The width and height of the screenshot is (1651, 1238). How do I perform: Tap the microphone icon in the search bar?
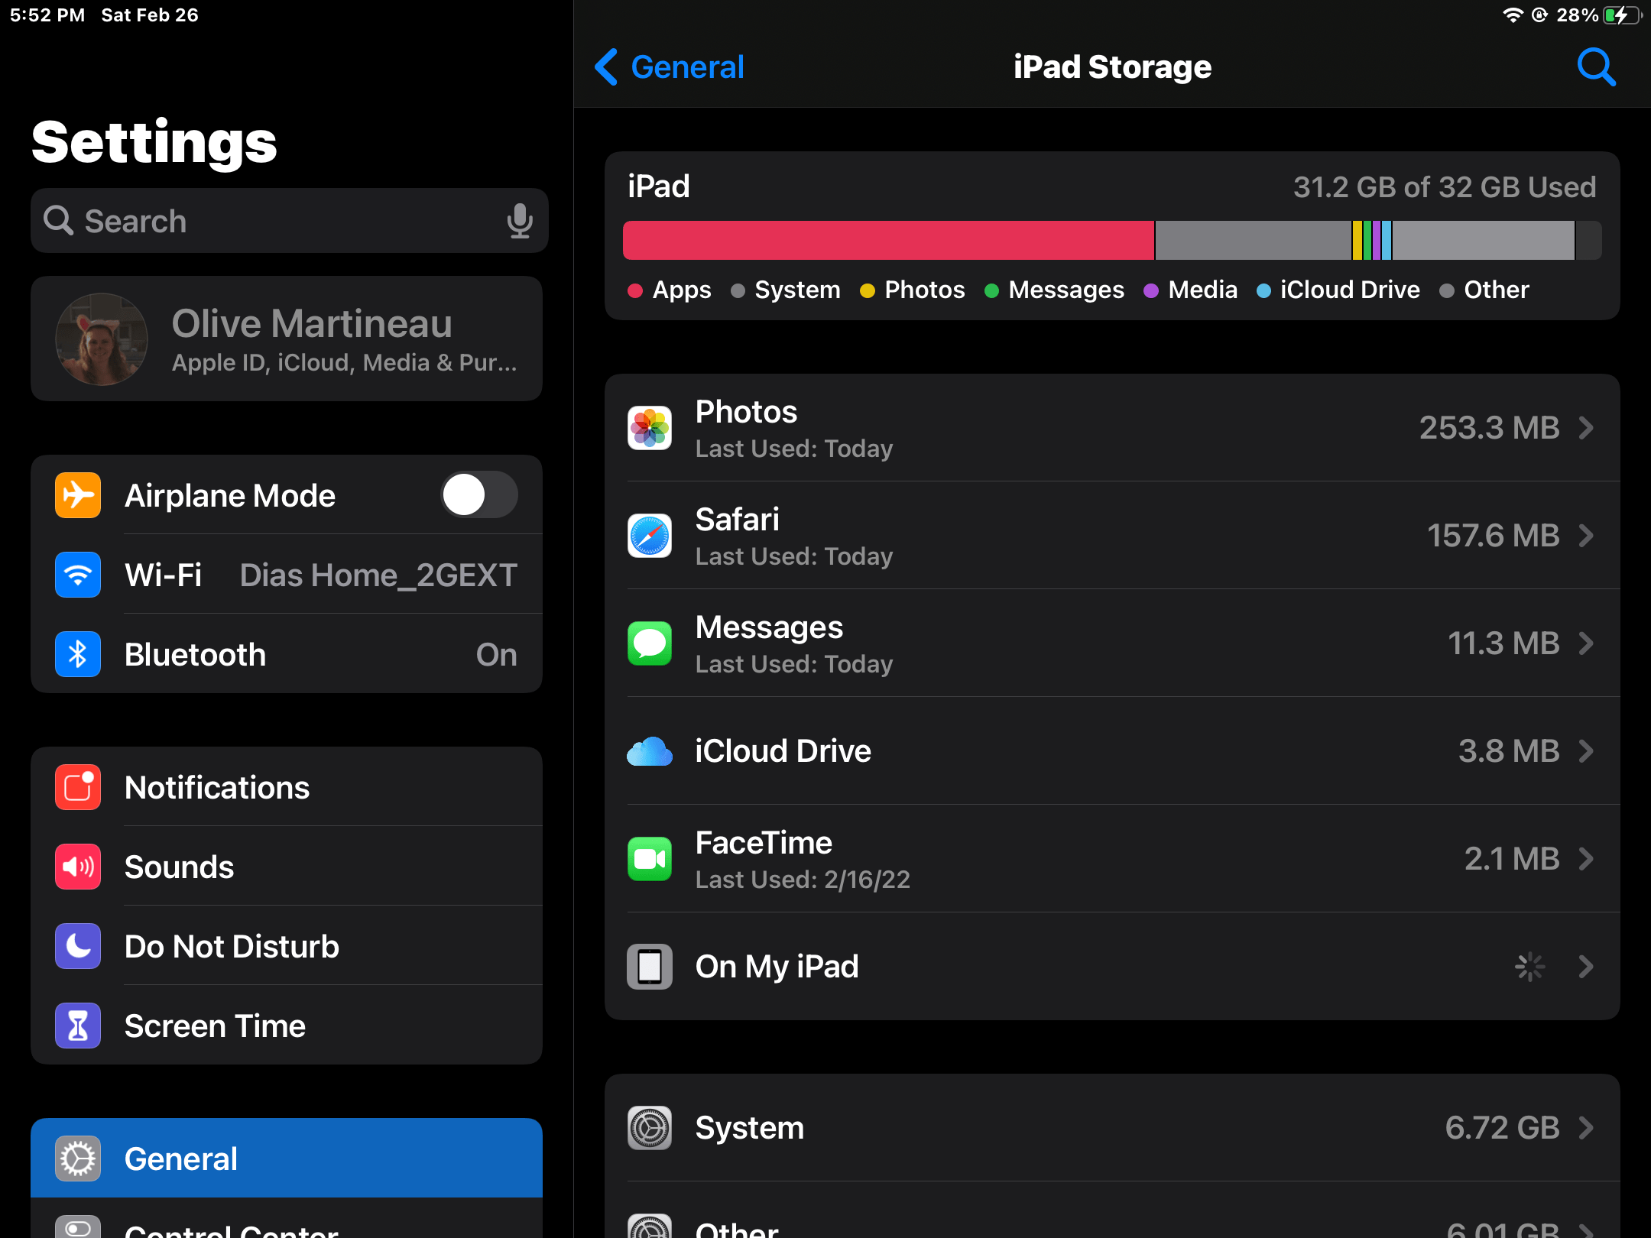[520, 221]
